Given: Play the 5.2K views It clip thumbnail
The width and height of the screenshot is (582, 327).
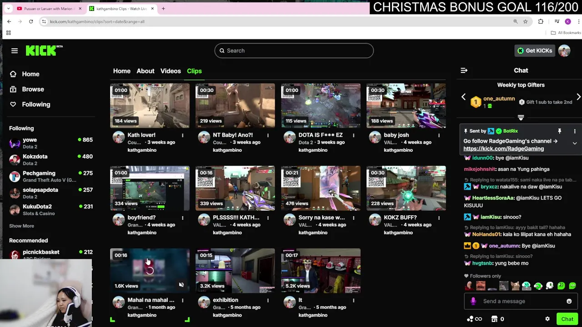Looking at the screenshot, I should pyautogui.click(x=321, y=271).
